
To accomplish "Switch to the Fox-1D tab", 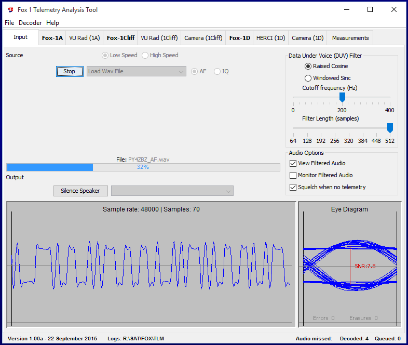I will click(x=239, y=38).
